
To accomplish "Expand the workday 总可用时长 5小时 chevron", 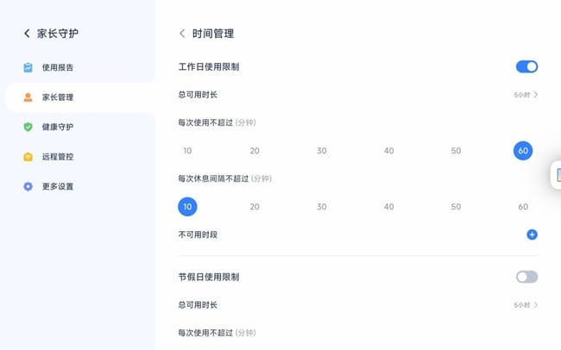I will [536, 95].
